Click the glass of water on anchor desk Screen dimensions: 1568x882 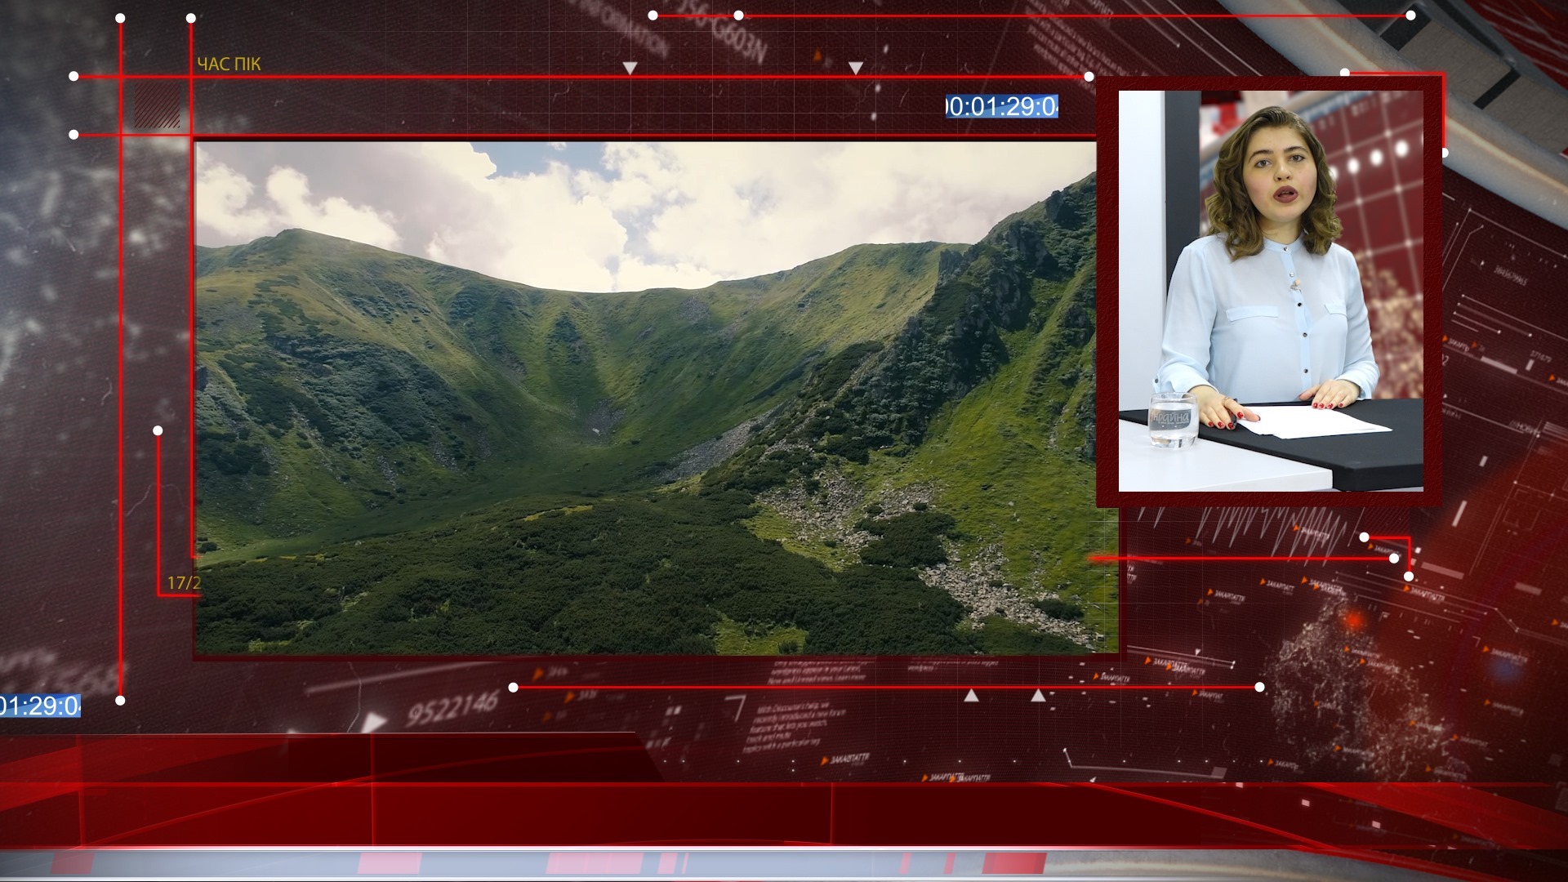click(1173, 420)
